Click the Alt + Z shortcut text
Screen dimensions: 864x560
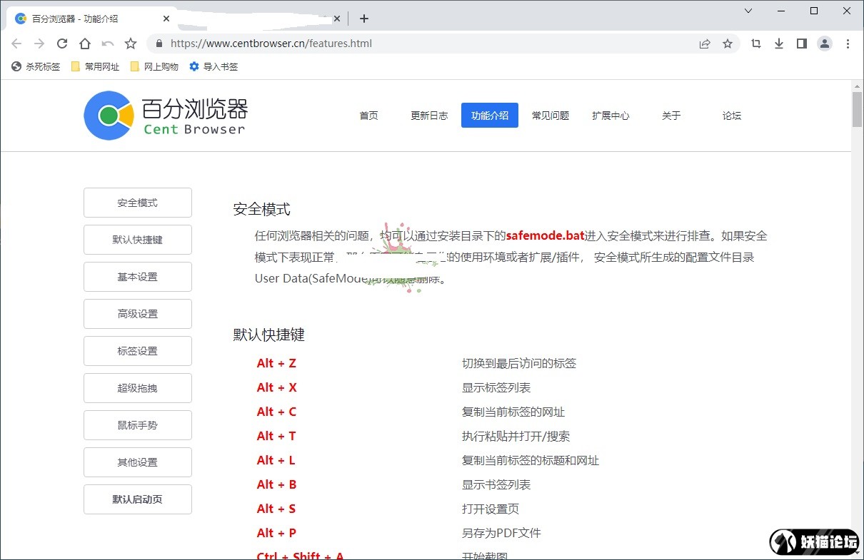(x=276, y=363)
